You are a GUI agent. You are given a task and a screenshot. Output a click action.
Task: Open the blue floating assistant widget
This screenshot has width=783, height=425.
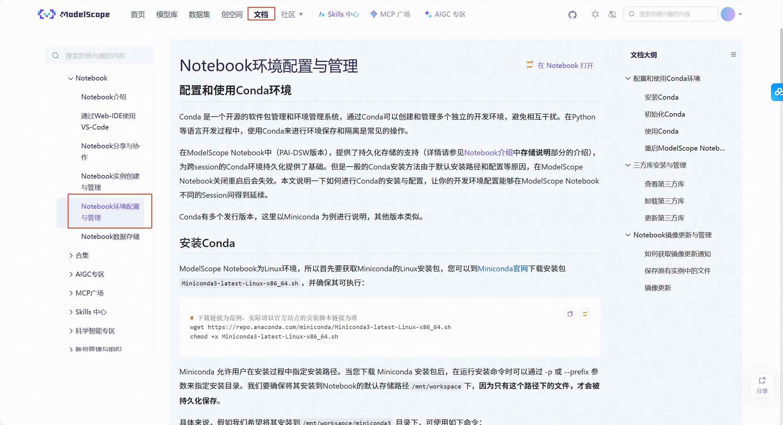coord(777,92)
